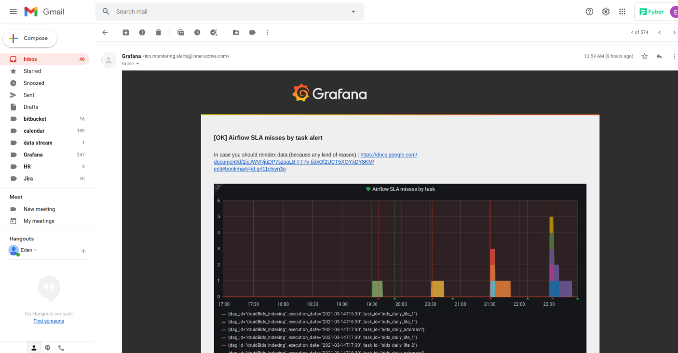The width and height of the screenshot is (678, 353).
Task: Click the sender avatar picture
Action: pyautogui.click(x=108, y=60)
